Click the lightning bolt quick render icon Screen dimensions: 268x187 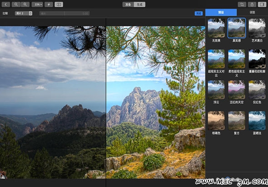pos(49,5)
